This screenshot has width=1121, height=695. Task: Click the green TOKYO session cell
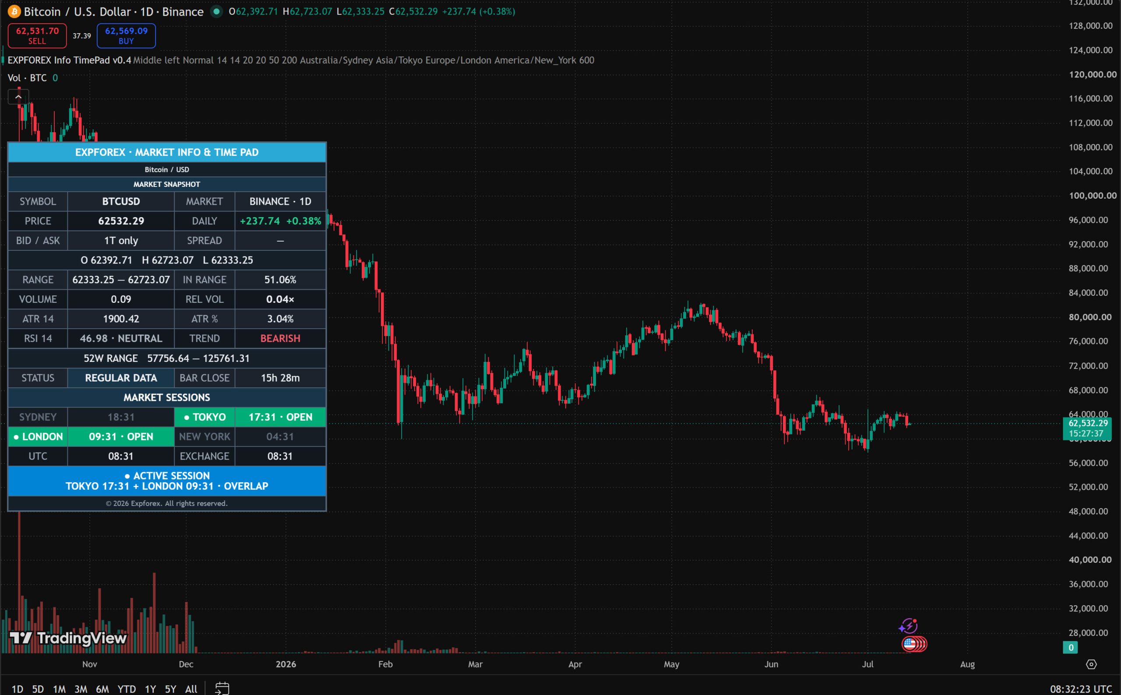[x=204, y=417]
